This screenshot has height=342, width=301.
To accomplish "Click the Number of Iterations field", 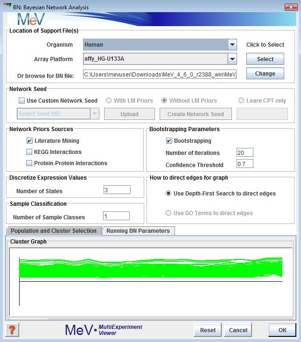I will point(245,153).
